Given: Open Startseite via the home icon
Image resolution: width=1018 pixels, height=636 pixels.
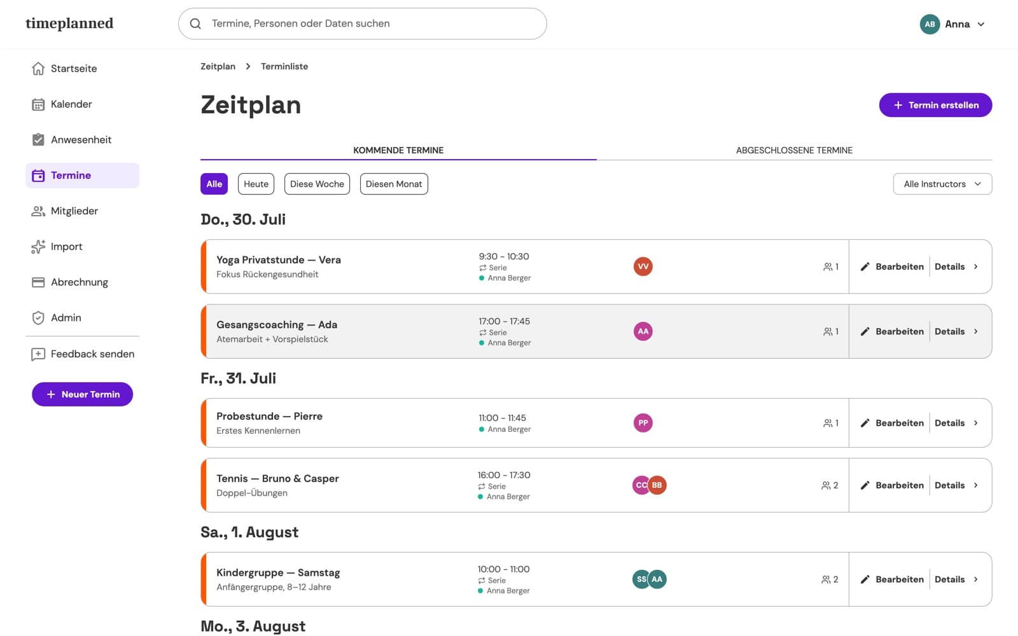Looking at the screenshot, I should [38, 69].
